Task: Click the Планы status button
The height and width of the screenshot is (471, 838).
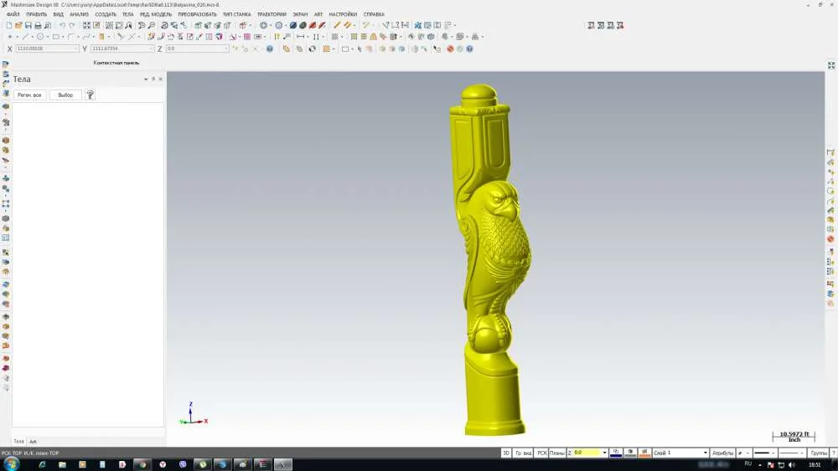Action: pos(557,453)
